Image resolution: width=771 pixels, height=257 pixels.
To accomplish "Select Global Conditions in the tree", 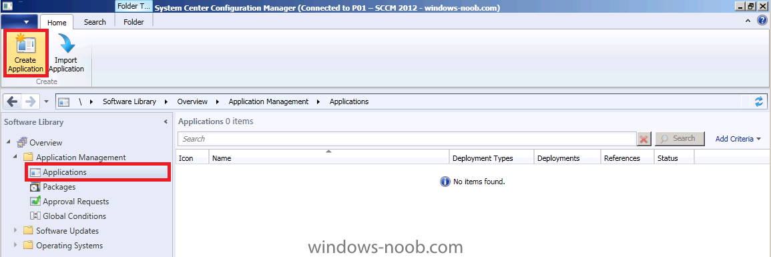I will 74,216.
